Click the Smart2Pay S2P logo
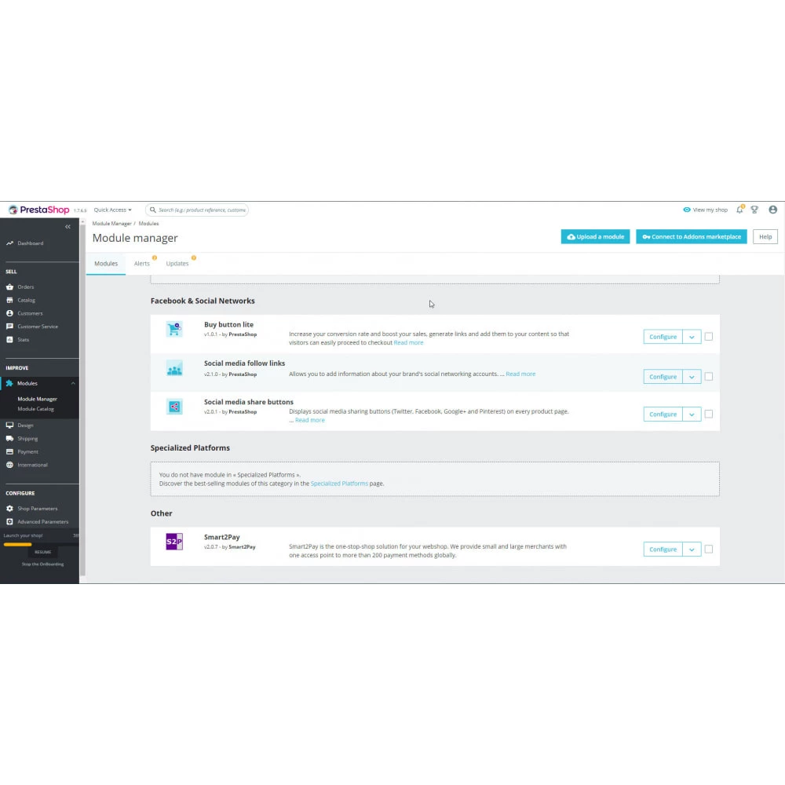Viewport: 785px width, 785px height. pos(174,541)
